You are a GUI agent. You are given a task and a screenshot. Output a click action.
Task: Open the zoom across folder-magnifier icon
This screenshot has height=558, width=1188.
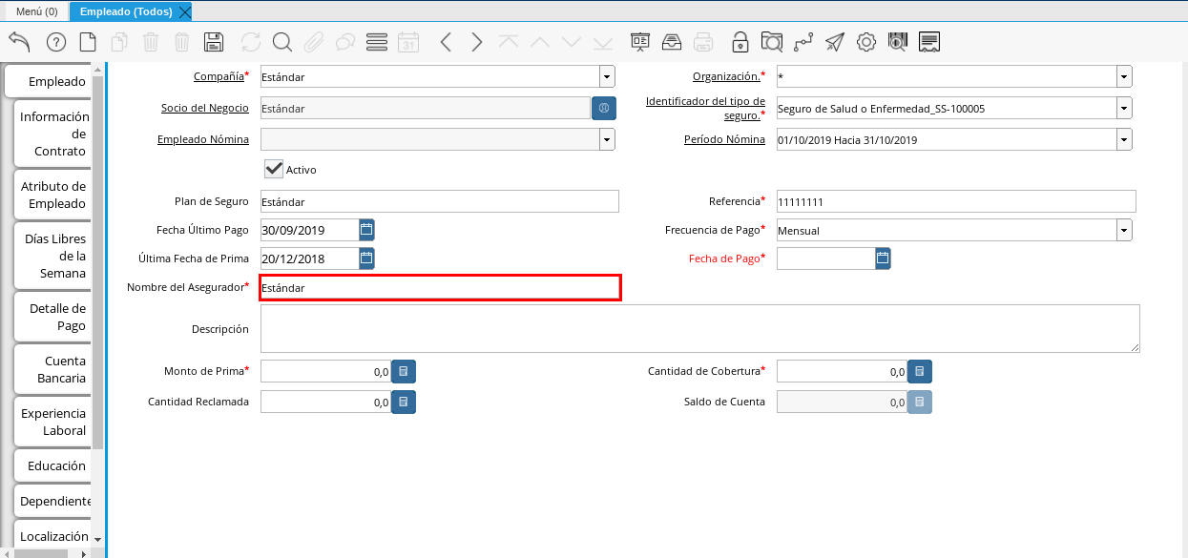pyautogui.click(x=772, y=42)
